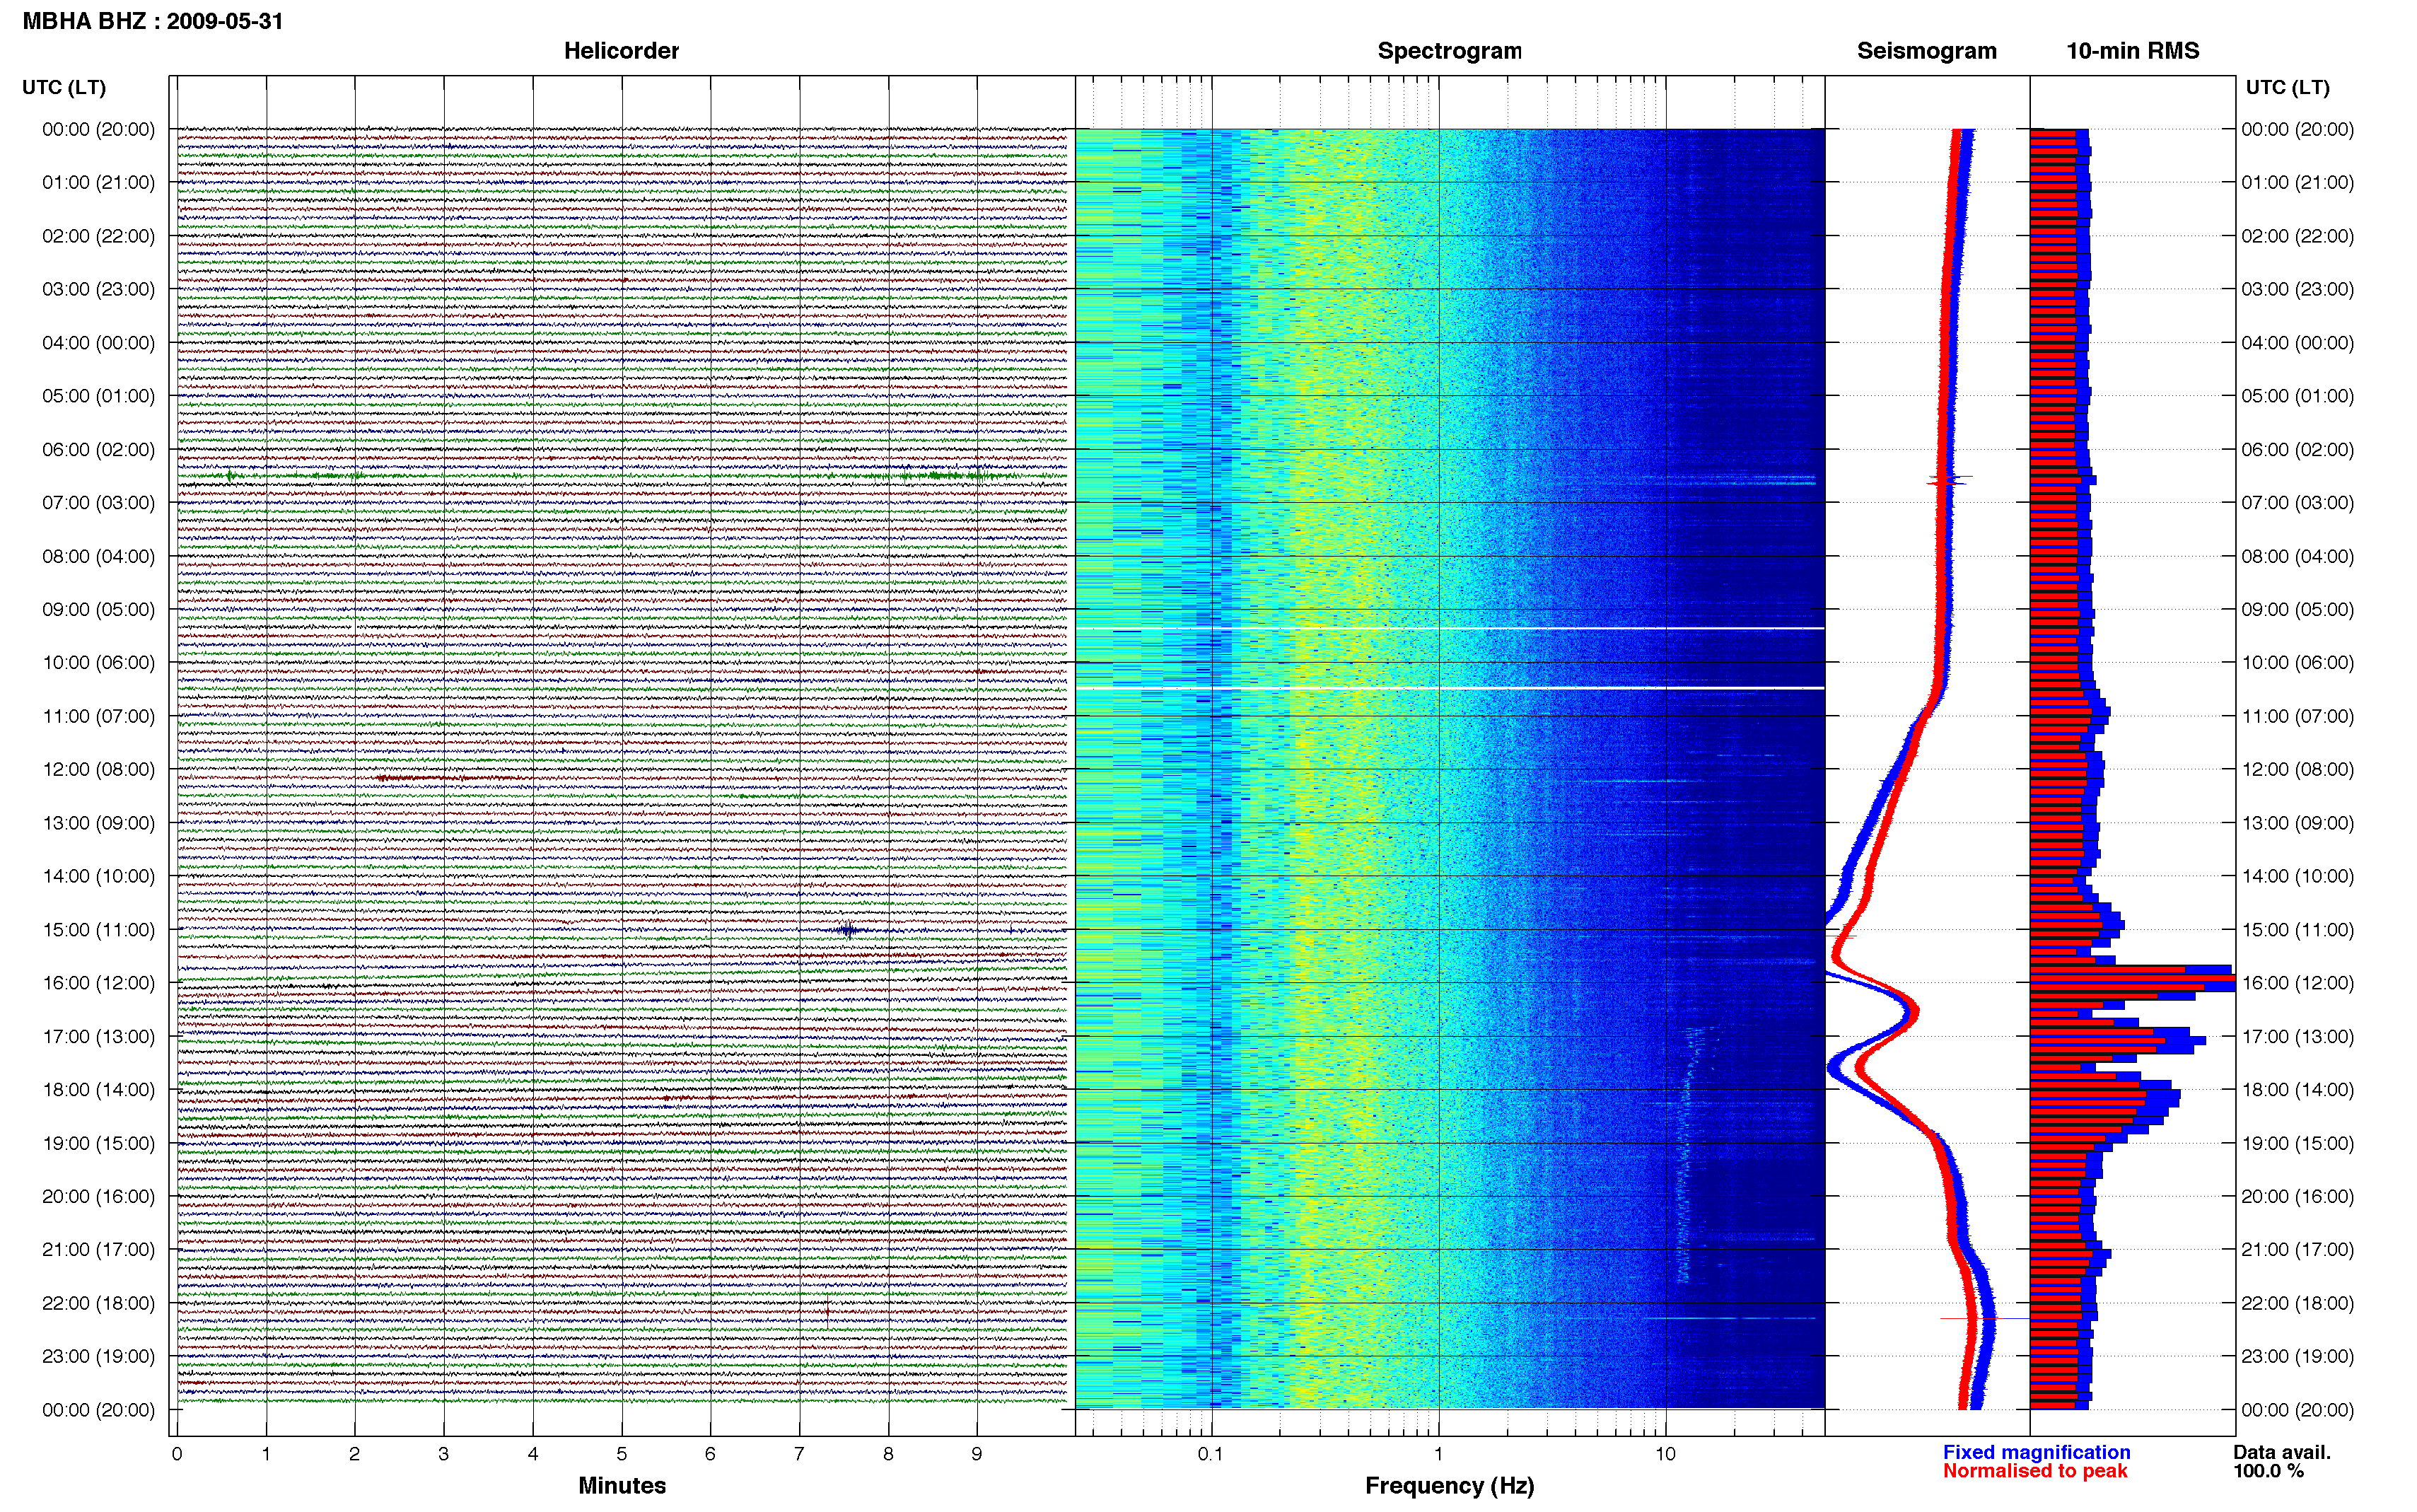Click the 'Fixed magnification' legend entry
The image size is (2417, 1512).
coord(2036,1453)
